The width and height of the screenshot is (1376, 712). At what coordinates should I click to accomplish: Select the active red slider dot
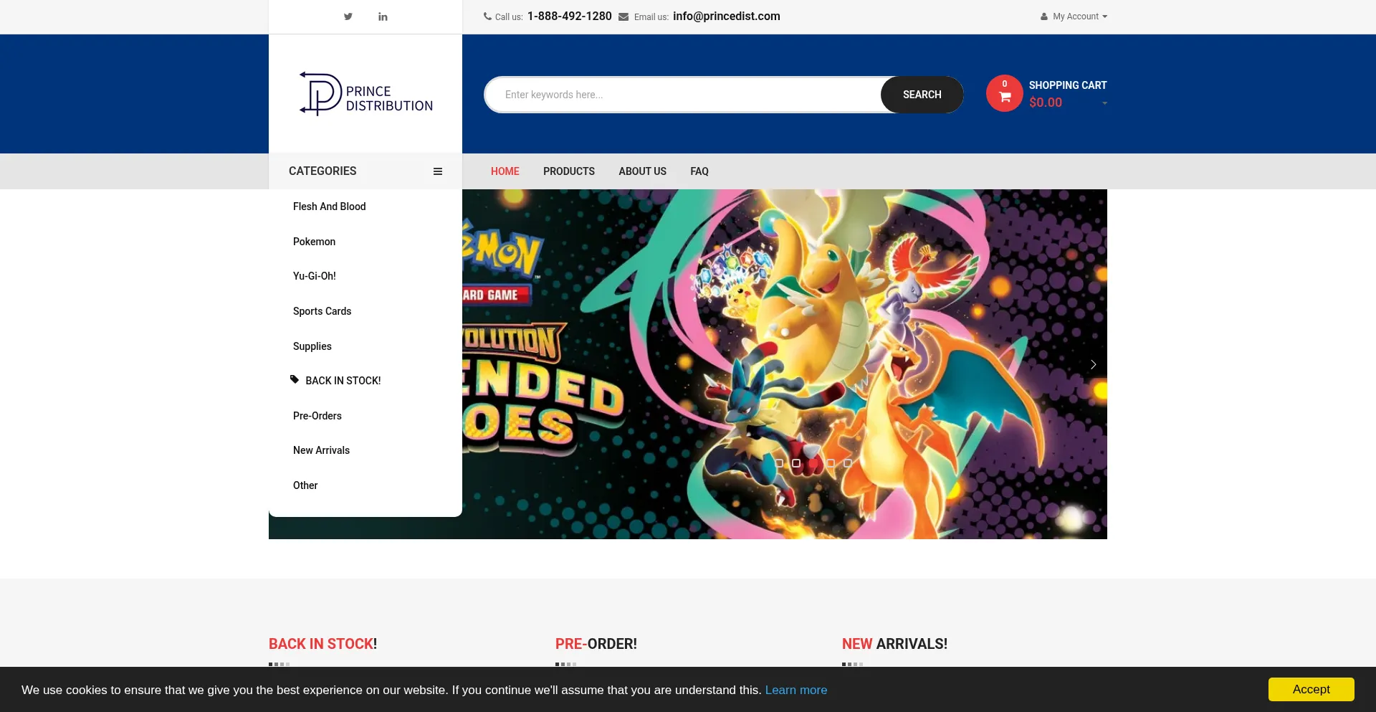pyautogui.click(x=813, y=463)
